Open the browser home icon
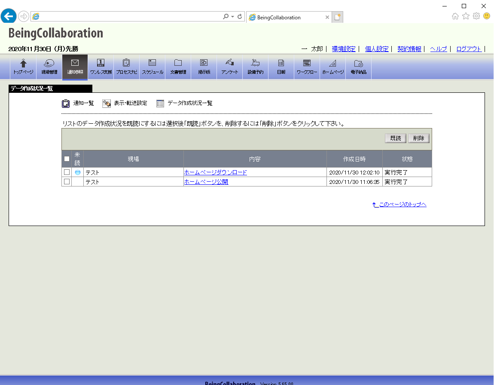This screenshot has height=385, width=494. (x=455, y=16)
